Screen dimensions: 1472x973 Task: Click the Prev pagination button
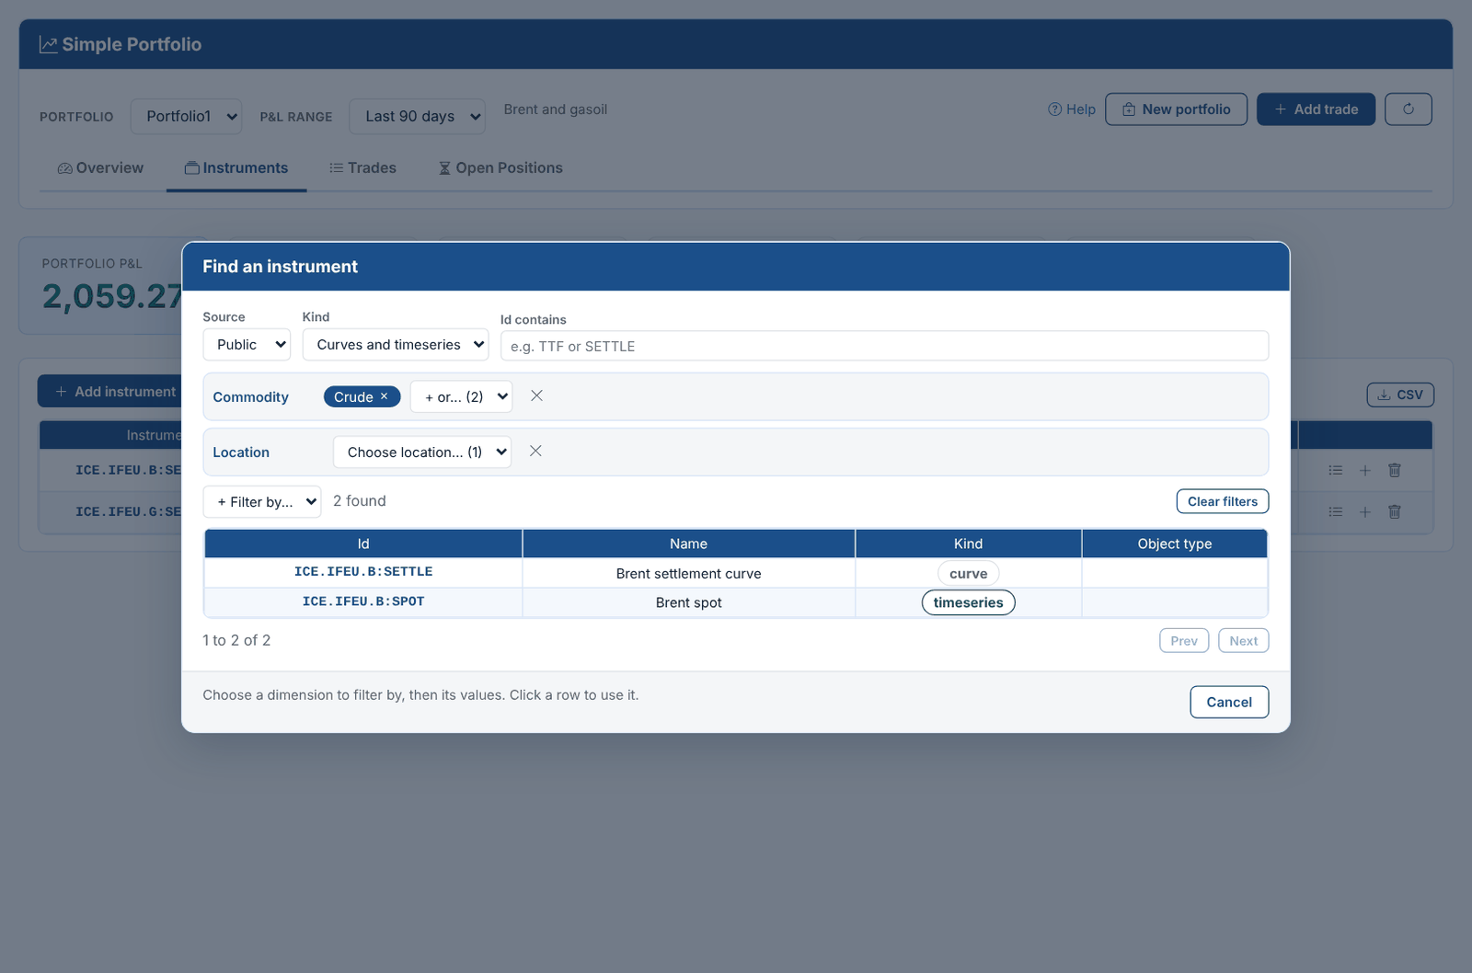pos(1184,641)
